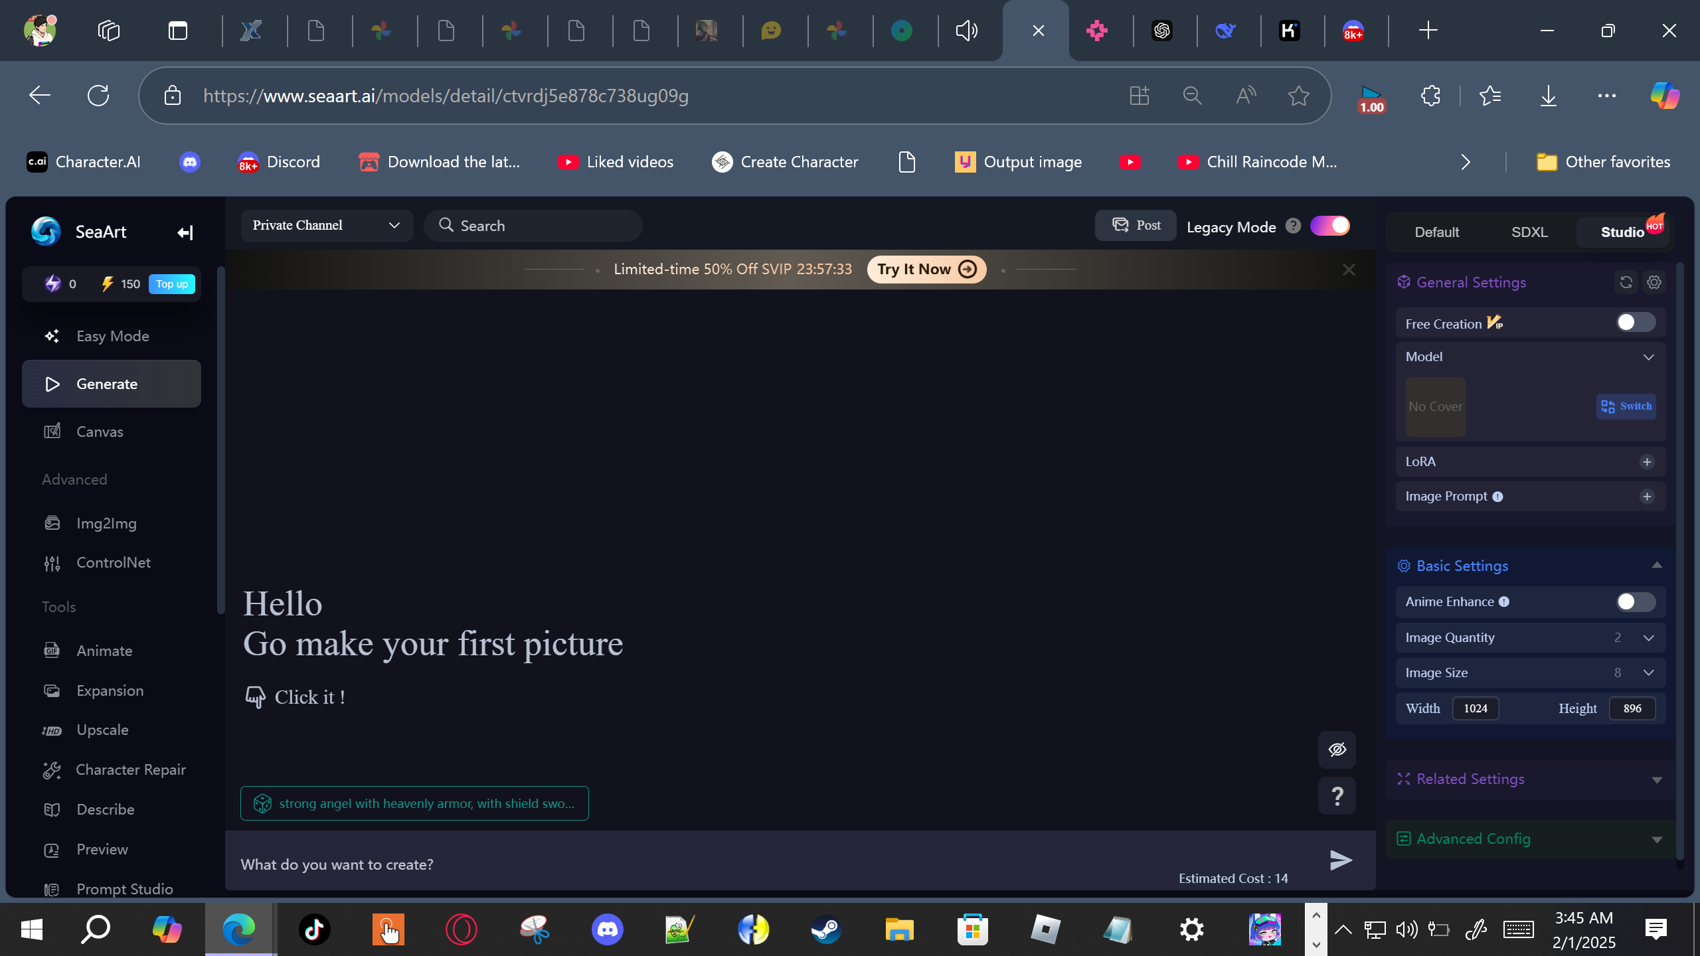Add an Image Prompt with plus icon
The image size is (1700, 956).
pyautogui.click(x=1647, y=497)
